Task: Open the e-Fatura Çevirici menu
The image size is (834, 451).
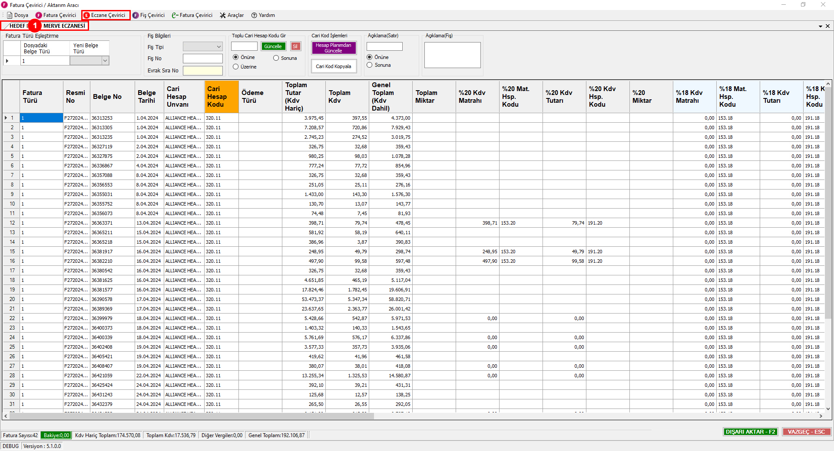Action: coord(192,15)
